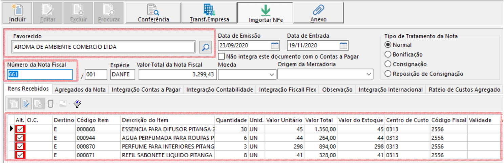Toggle Alt. checkbox for item 000870
504x163 pixels.
[20, 146]
